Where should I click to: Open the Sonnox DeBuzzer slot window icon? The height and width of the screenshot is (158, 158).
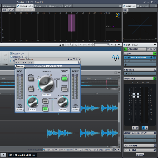point(154,57)
